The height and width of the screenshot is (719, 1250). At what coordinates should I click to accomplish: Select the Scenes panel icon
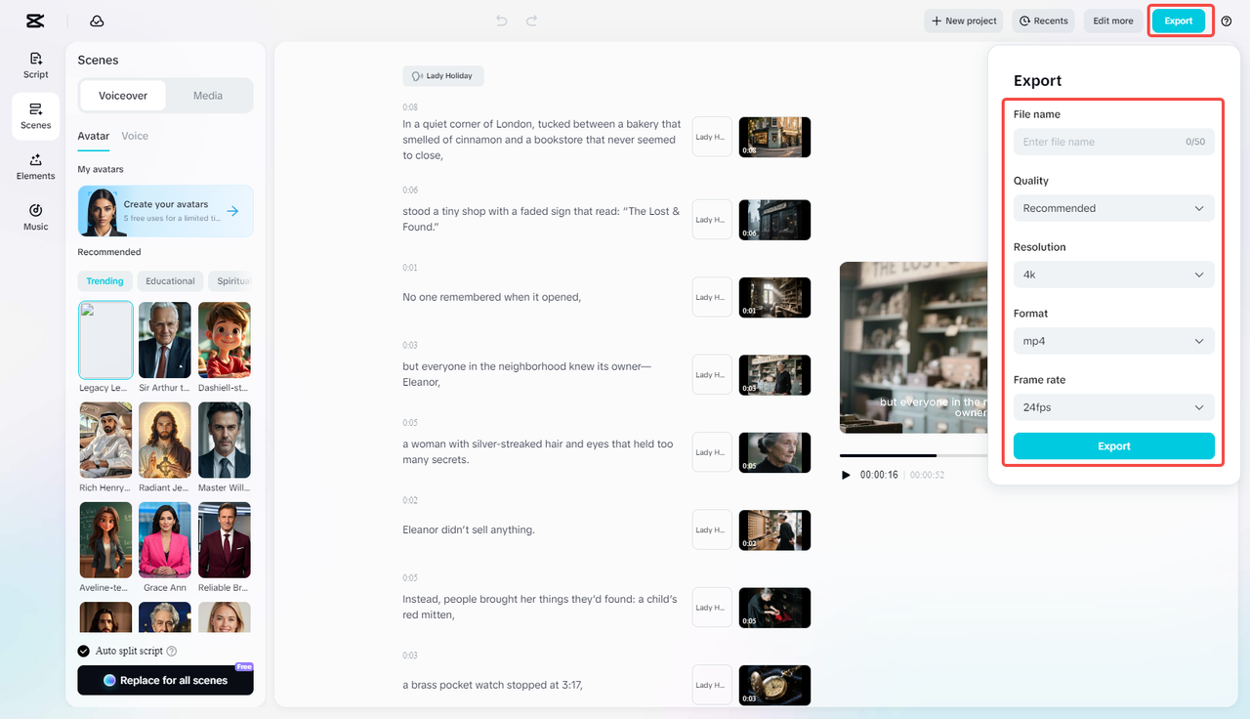(x=35, y=115)
